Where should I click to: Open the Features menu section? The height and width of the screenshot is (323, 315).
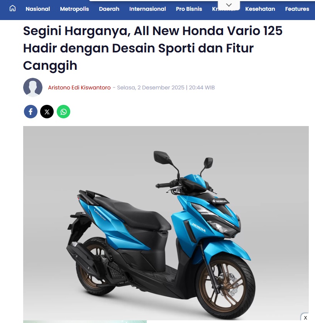pos(297,9)
